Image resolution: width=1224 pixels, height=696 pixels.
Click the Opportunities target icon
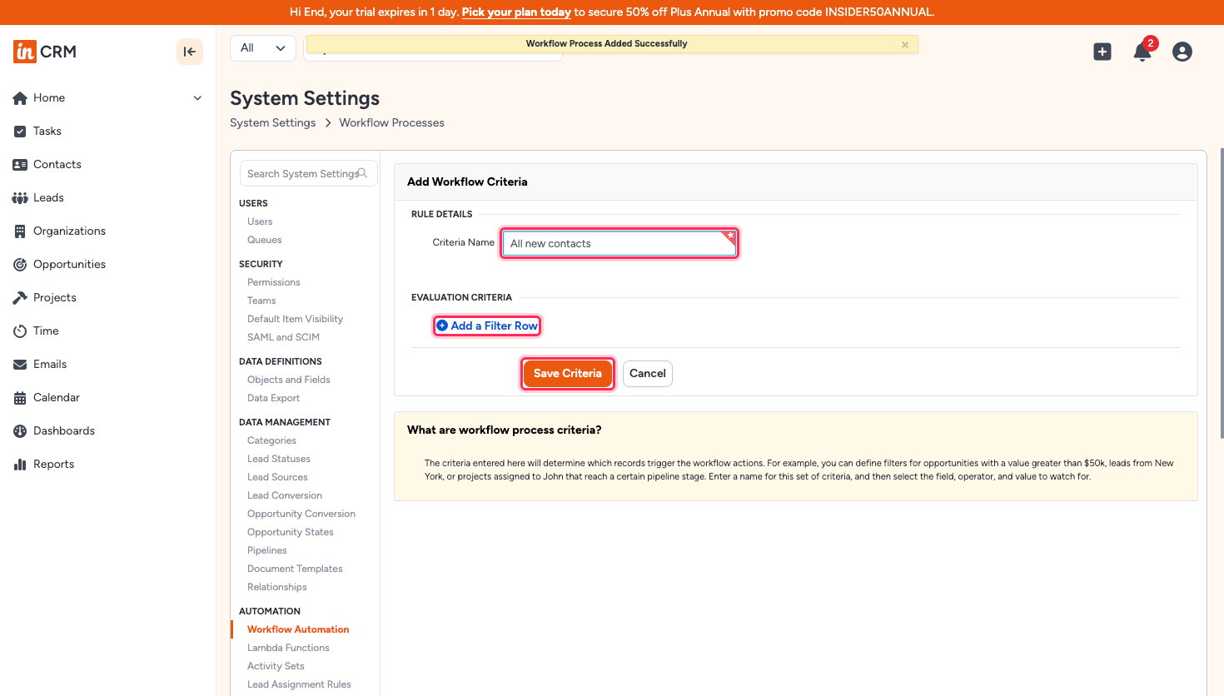[20, 265]
